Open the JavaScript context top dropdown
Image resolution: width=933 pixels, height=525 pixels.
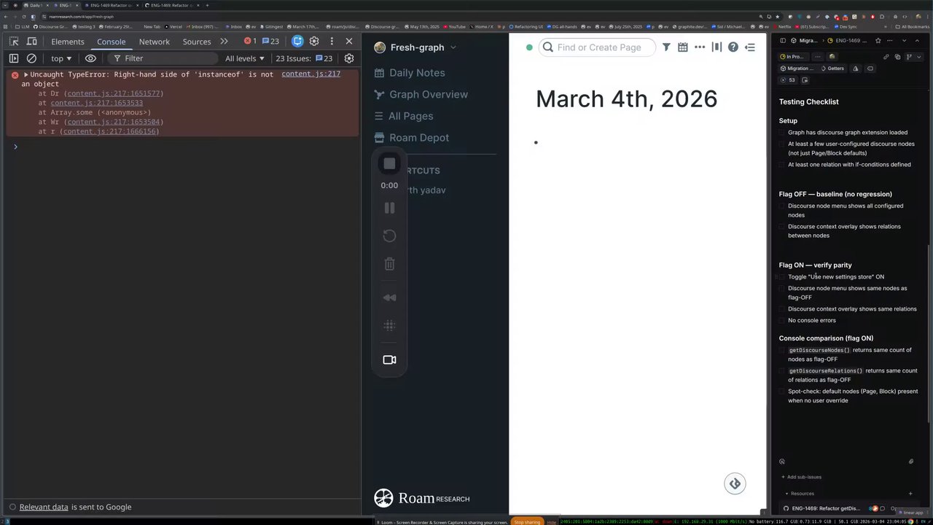pyautogui.click(x=61, y=58)
